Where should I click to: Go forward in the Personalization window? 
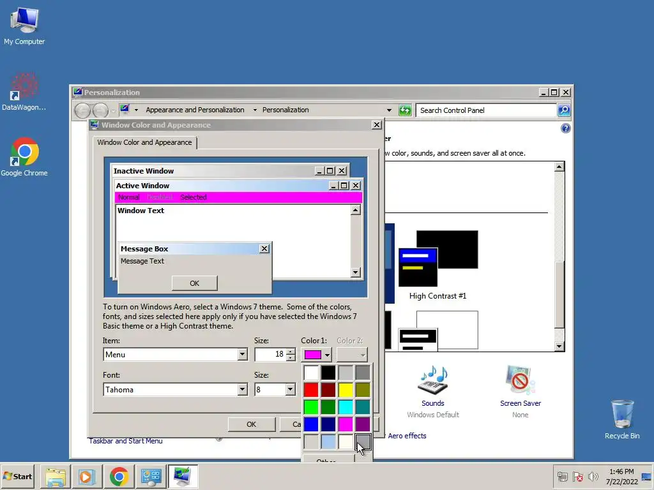tap(100, 110)
